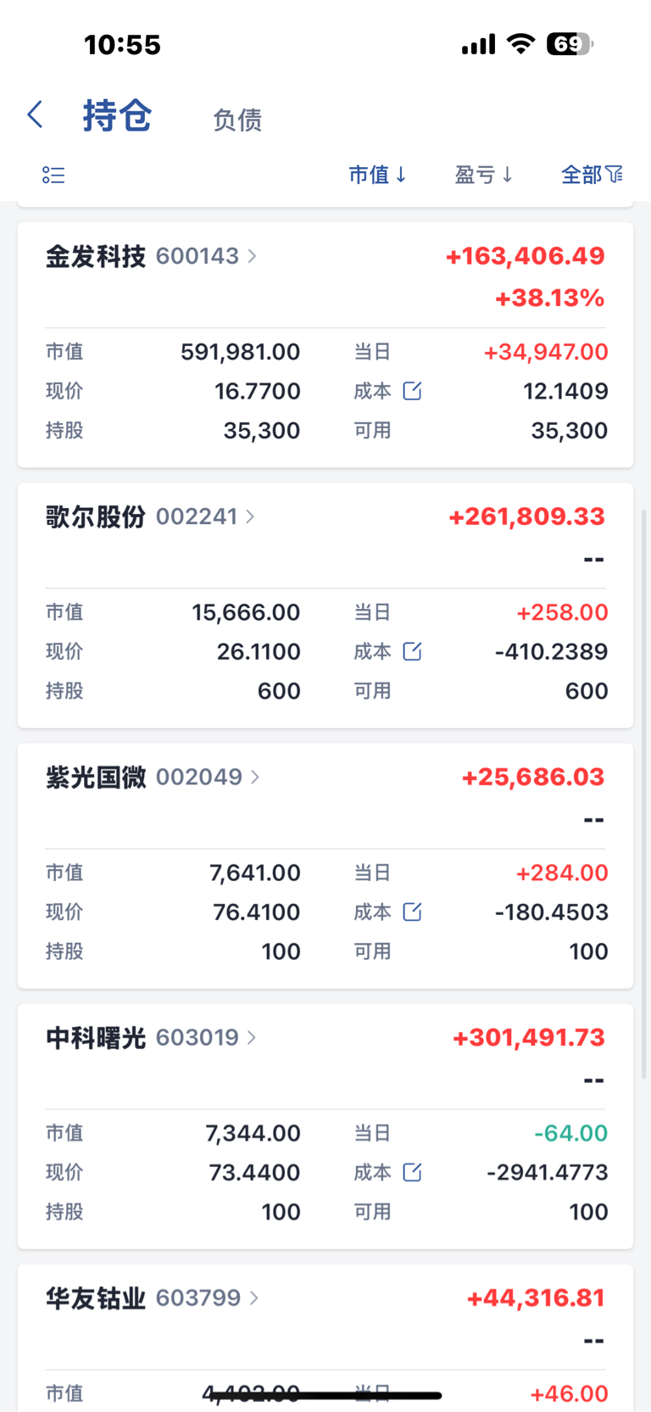The image size is (651, 1412).
Task: Open 华友钴业 603799 stock chevron
Action: tap(253, 1298)
